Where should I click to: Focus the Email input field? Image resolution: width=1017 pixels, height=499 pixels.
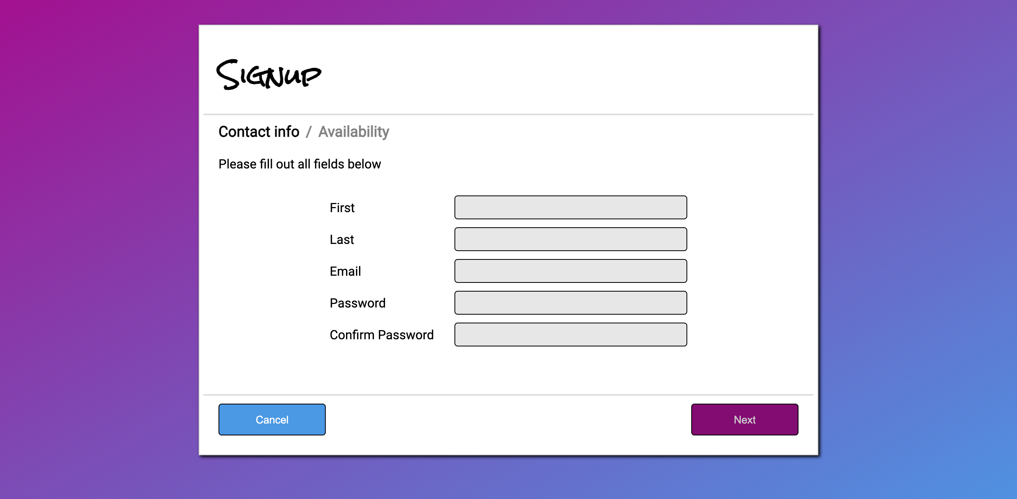[x=570, y=271]
